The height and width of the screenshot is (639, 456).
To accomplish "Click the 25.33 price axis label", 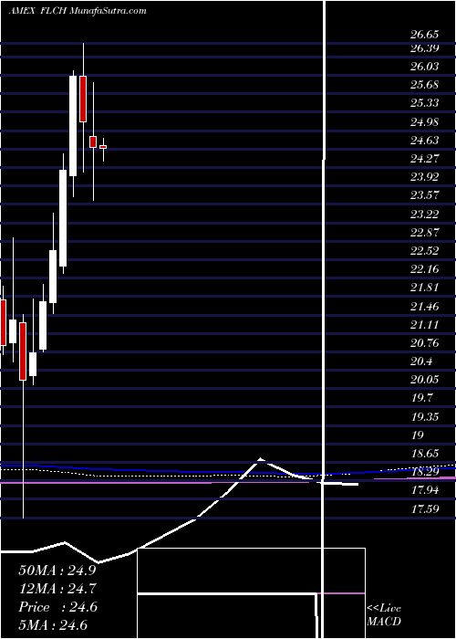I will tap(425, 103).
